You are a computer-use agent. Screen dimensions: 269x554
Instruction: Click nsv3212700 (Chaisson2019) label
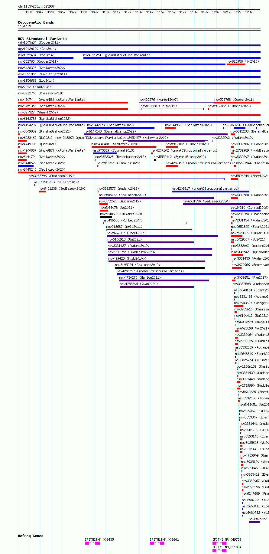point(41,93)
